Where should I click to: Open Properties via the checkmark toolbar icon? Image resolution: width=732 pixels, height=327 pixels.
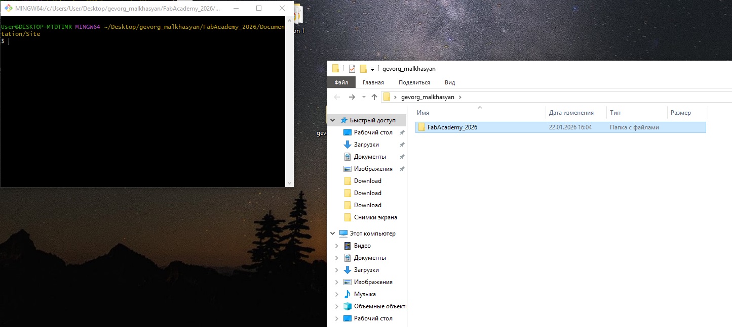click(352, 69)
